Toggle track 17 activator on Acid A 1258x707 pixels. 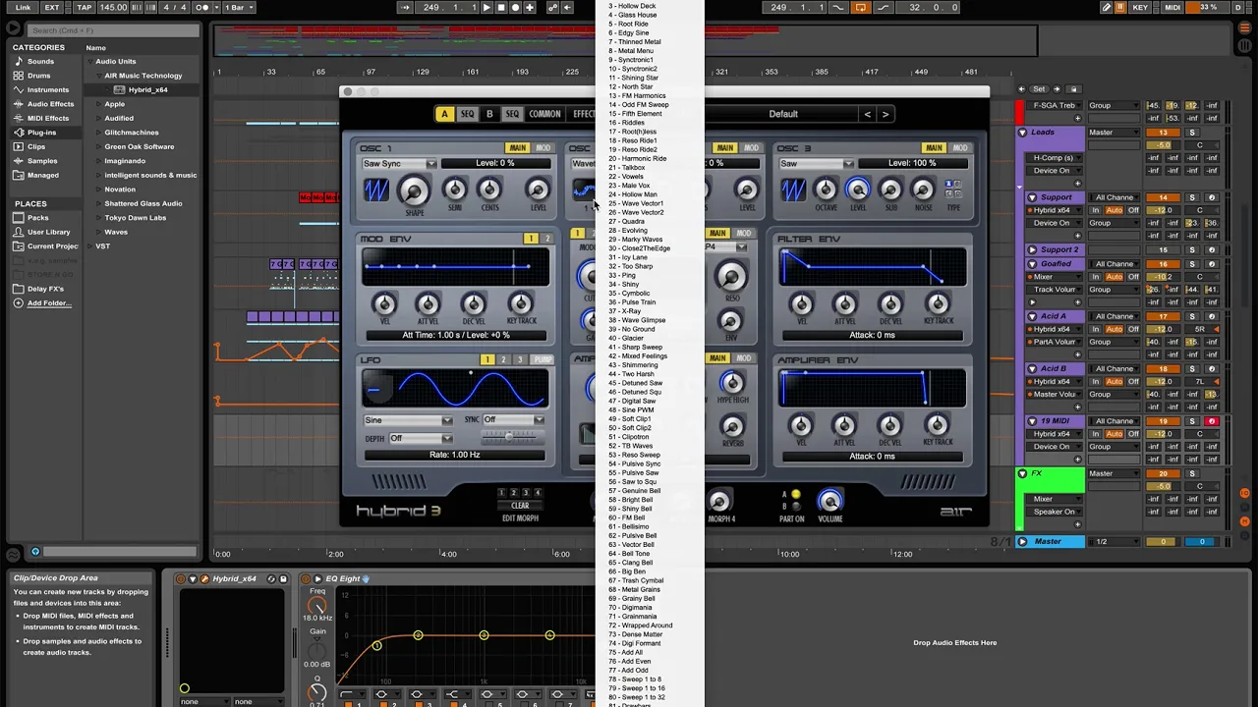tap(1164, 316)
